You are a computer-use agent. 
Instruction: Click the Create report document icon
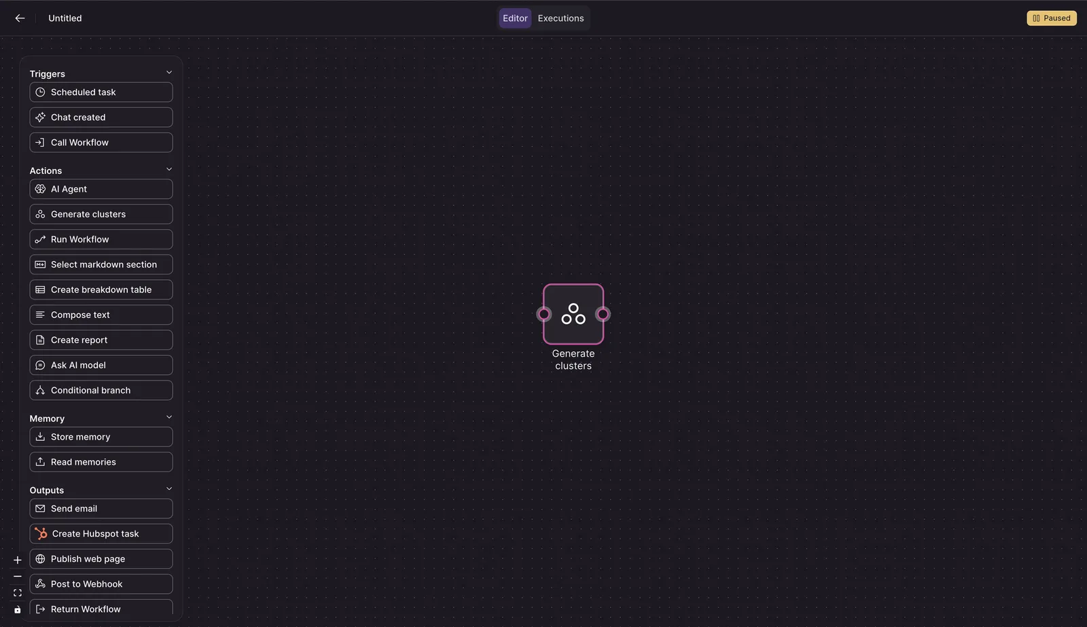coord(40,340)
